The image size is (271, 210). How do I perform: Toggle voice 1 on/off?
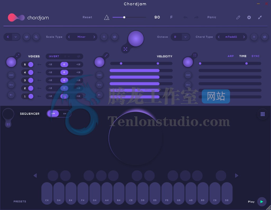(31, 96)
